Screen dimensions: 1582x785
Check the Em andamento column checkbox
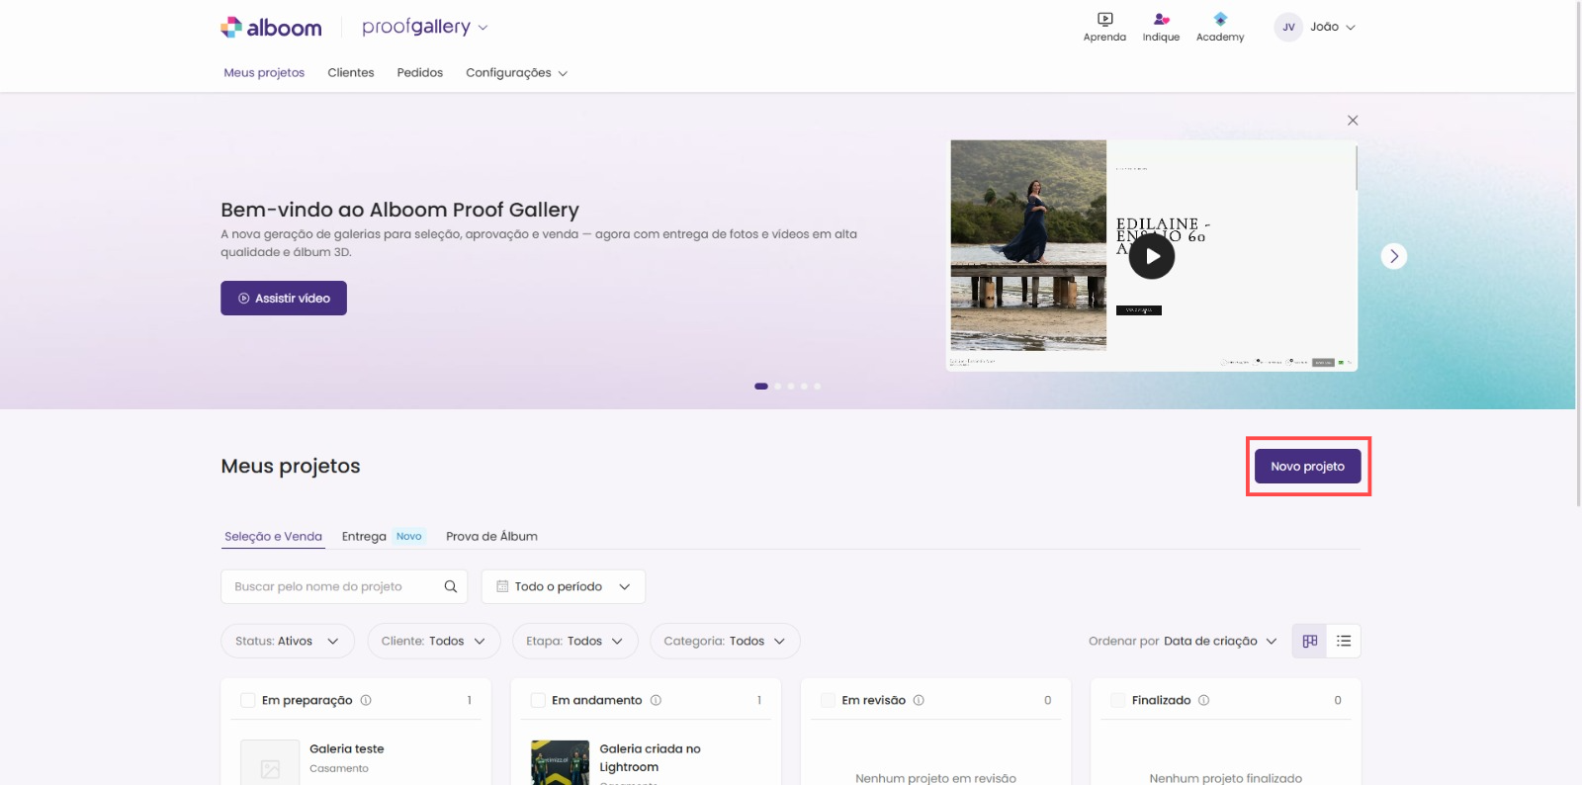[x=538, y=700]
